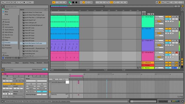Click the MIDI Arrangement Overdub plus icon
The width and height of the screenshot is (185, 104).
click(81, 2)
